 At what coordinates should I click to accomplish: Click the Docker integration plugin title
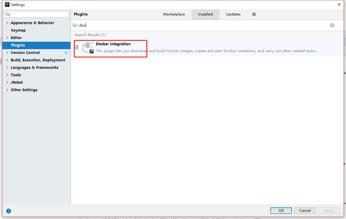113,44
